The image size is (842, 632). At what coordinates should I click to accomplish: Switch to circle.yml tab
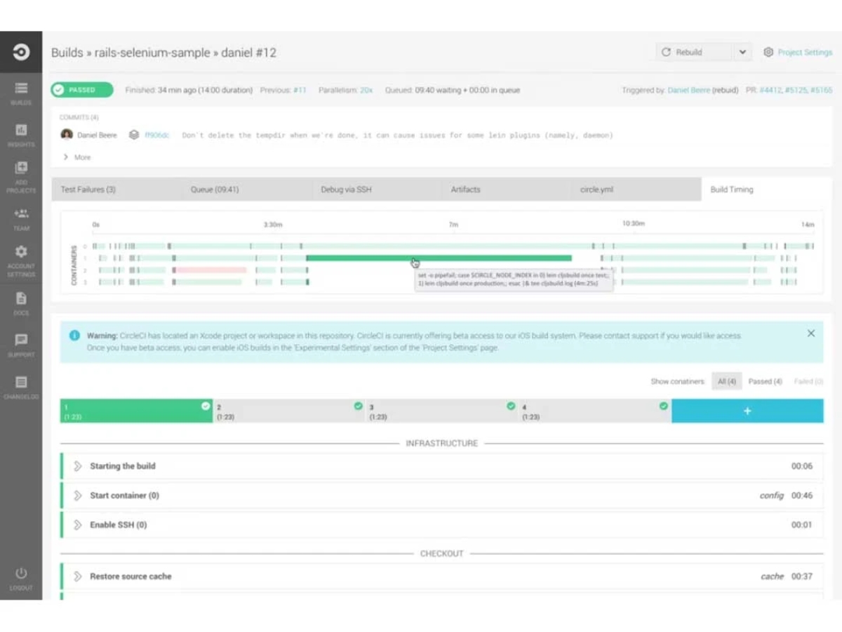tap(636, 190)
